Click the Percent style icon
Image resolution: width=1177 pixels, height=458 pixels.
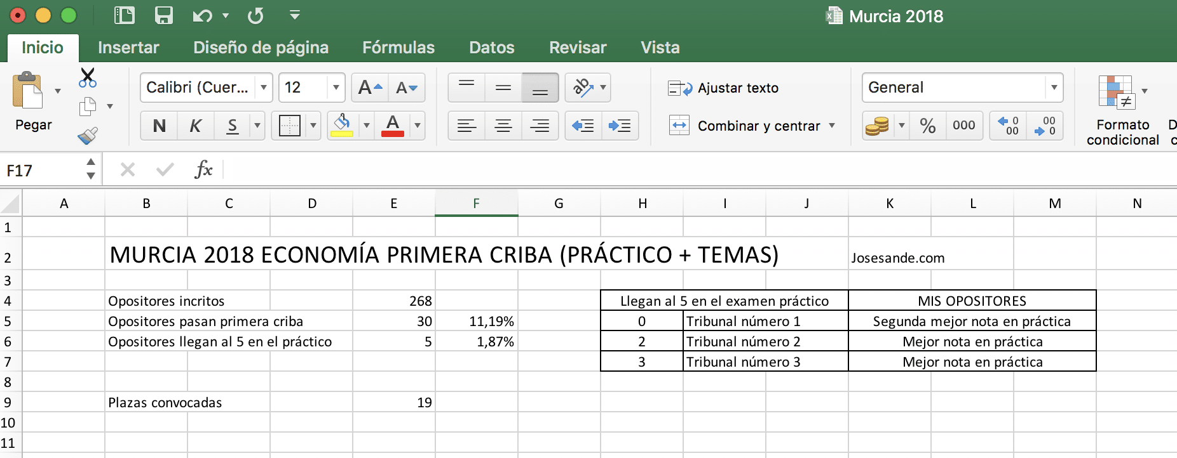[x=928, y=126]
